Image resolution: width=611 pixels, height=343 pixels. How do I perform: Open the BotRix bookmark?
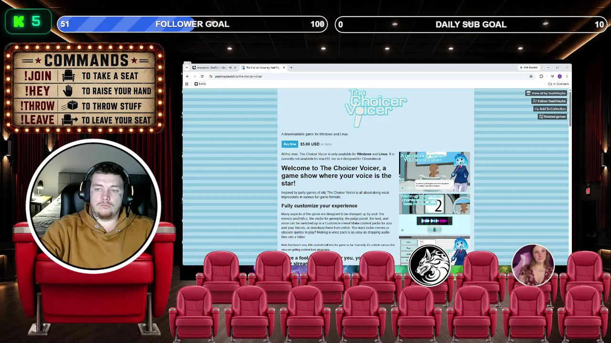(200, 84)
